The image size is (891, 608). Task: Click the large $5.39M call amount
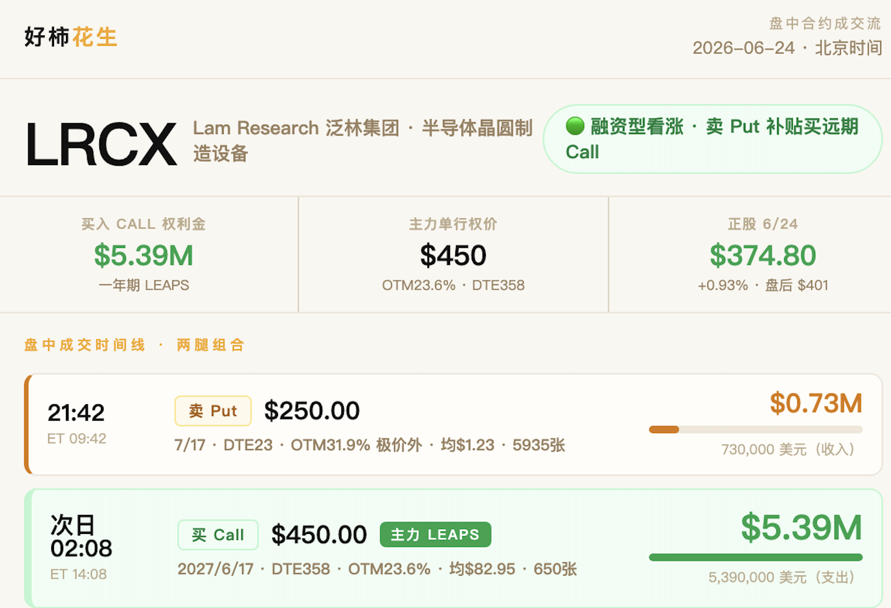click(x=802, y=527)
